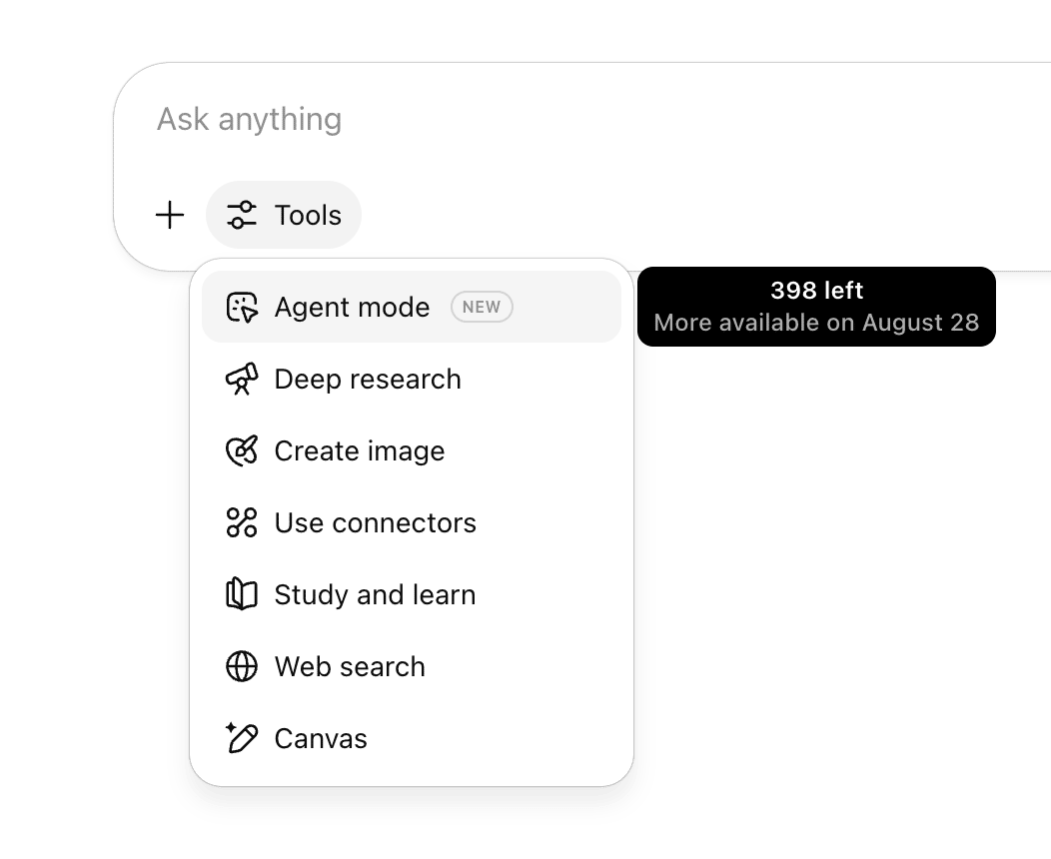Click the 398 left usage tooltip
Viewport: 1051px width, 859px height.
[816, 307]
